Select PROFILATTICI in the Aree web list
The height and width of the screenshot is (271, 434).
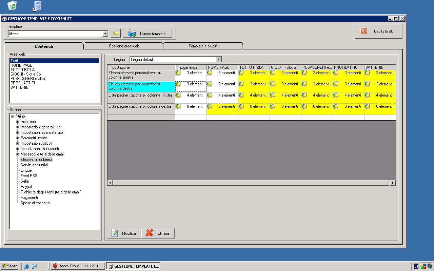pos(54,83)
